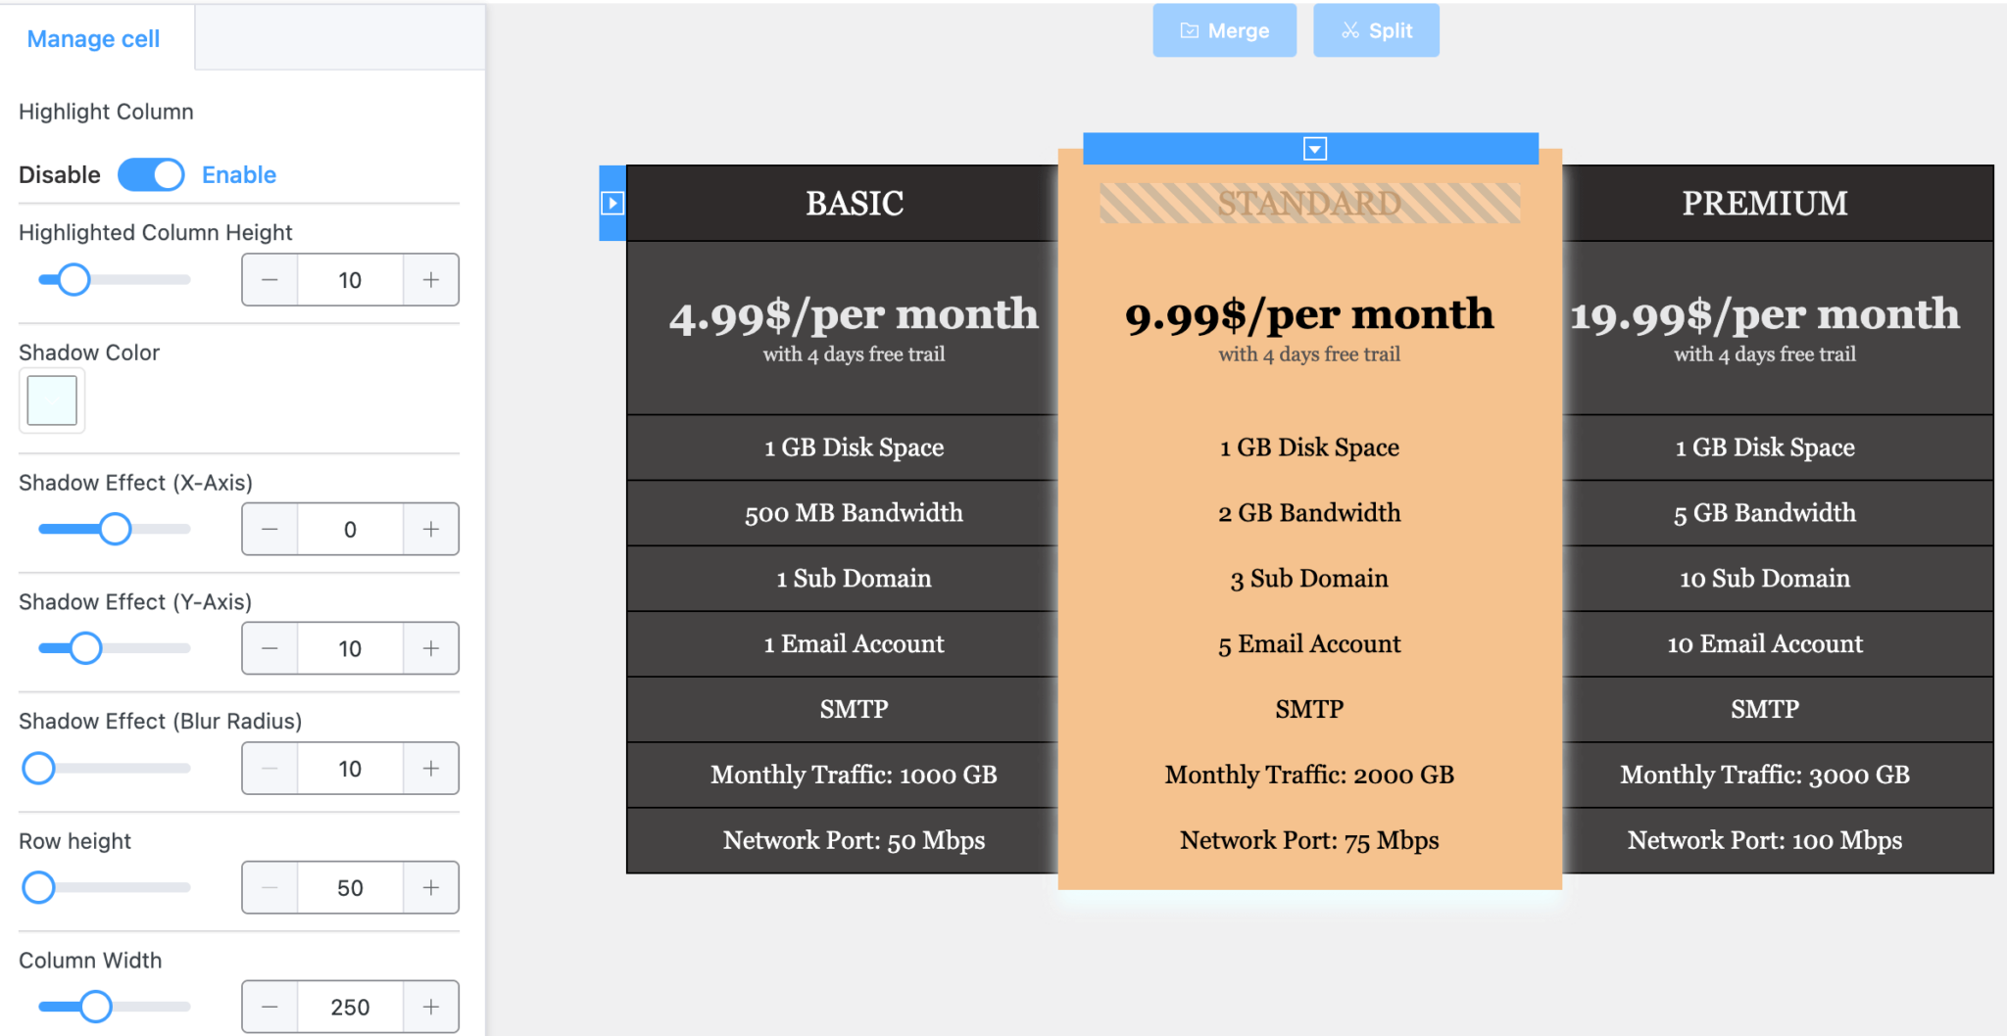Image resolution: width=2007 pixels, height=1036 pixels.
Task: Decrease Shadow Effect Y-Axis with minus icon
Action: pos(269,649)
